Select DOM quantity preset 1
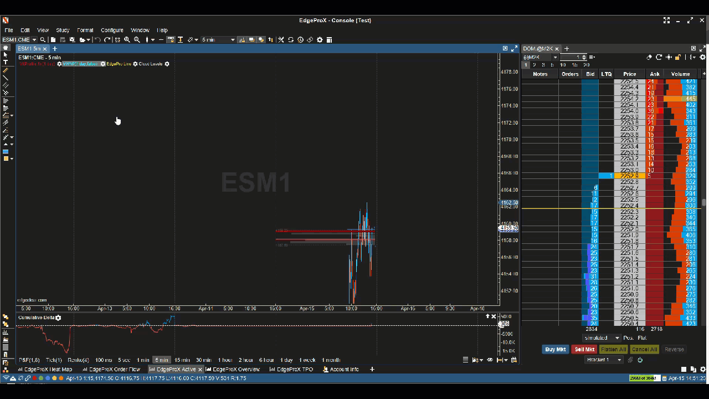Screen dimensions: 709x399 [526, 65]
